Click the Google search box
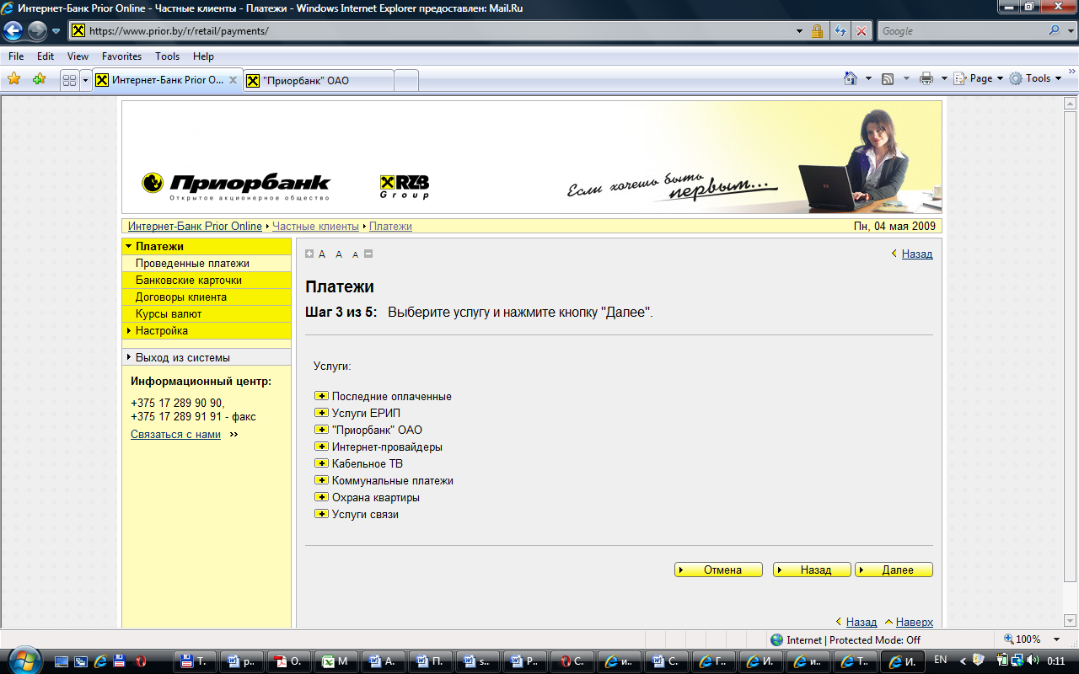This screenshot has width=1079, height=674. (963, 31)
